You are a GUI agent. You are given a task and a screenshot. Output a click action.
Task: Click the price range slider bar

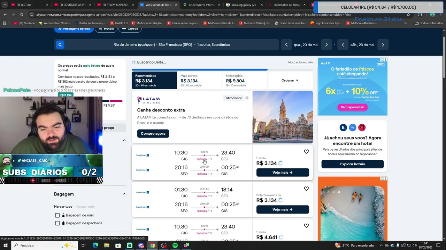112,101
